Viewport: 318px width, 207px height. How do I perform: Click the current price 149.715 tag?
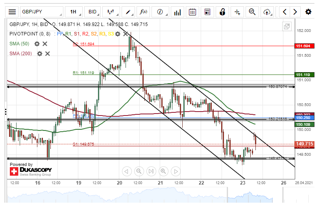[x=304, y=144]
